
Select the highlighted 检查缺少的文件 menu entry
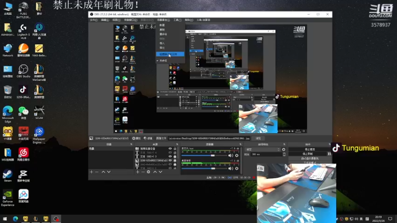170,54
